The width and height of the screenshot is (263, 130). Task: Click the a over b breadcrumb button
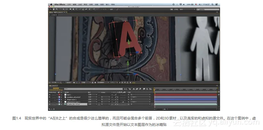(x=54, y=15)
